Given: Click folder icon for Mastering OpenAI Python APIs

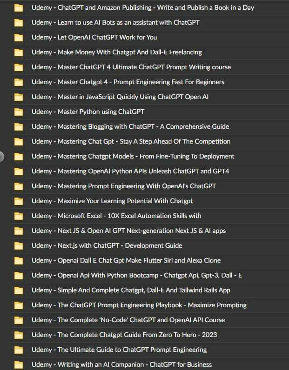Looking at the screenshot, I should pyautogui.click(x=19, y=172).
